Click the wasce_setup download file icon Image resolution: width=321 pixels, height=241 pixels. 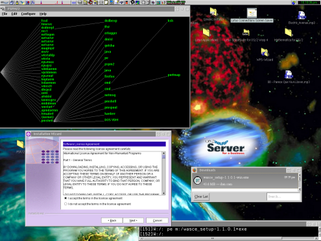[197, 181]
